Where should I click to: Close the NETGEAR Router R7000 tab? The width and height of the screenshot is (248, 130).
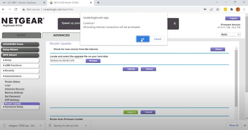coord(91,3)
